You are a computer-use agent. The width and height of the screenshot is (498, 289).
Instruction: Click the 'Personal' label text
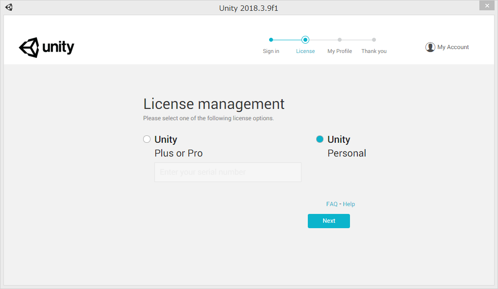click(347, 153)
